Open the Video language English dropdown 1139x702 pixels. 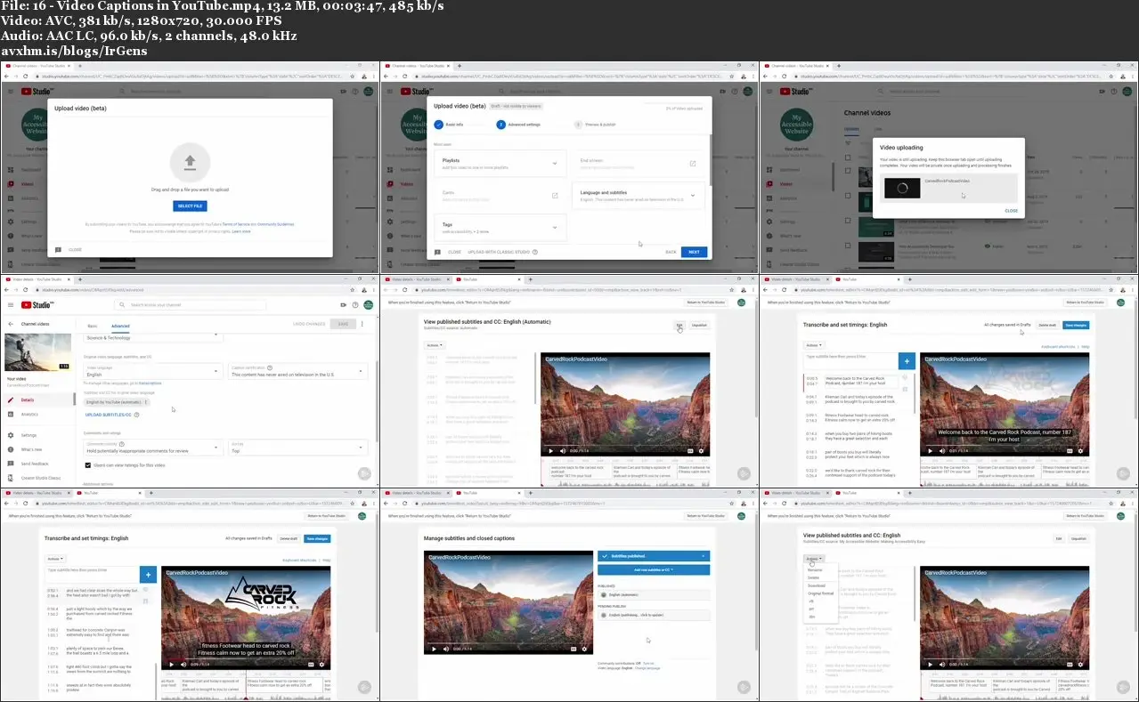pos(152,371)
